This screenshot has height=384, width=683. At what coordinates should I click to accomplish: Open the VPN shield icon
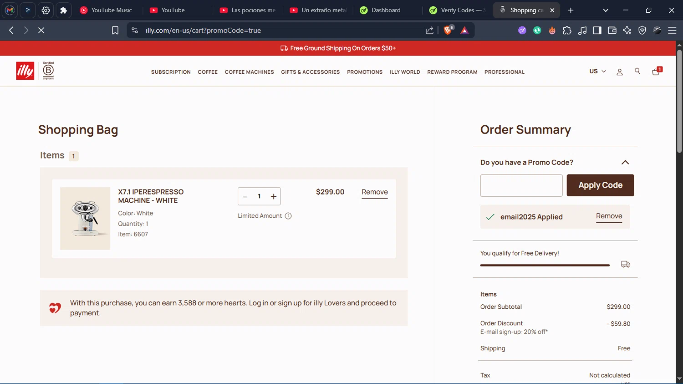coord(642,31)
